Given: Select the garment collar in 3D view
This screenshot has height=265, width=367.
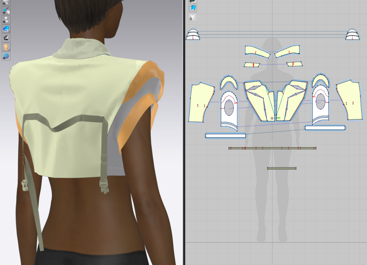Looking at the screenshot, I should [x=81, y=48].
